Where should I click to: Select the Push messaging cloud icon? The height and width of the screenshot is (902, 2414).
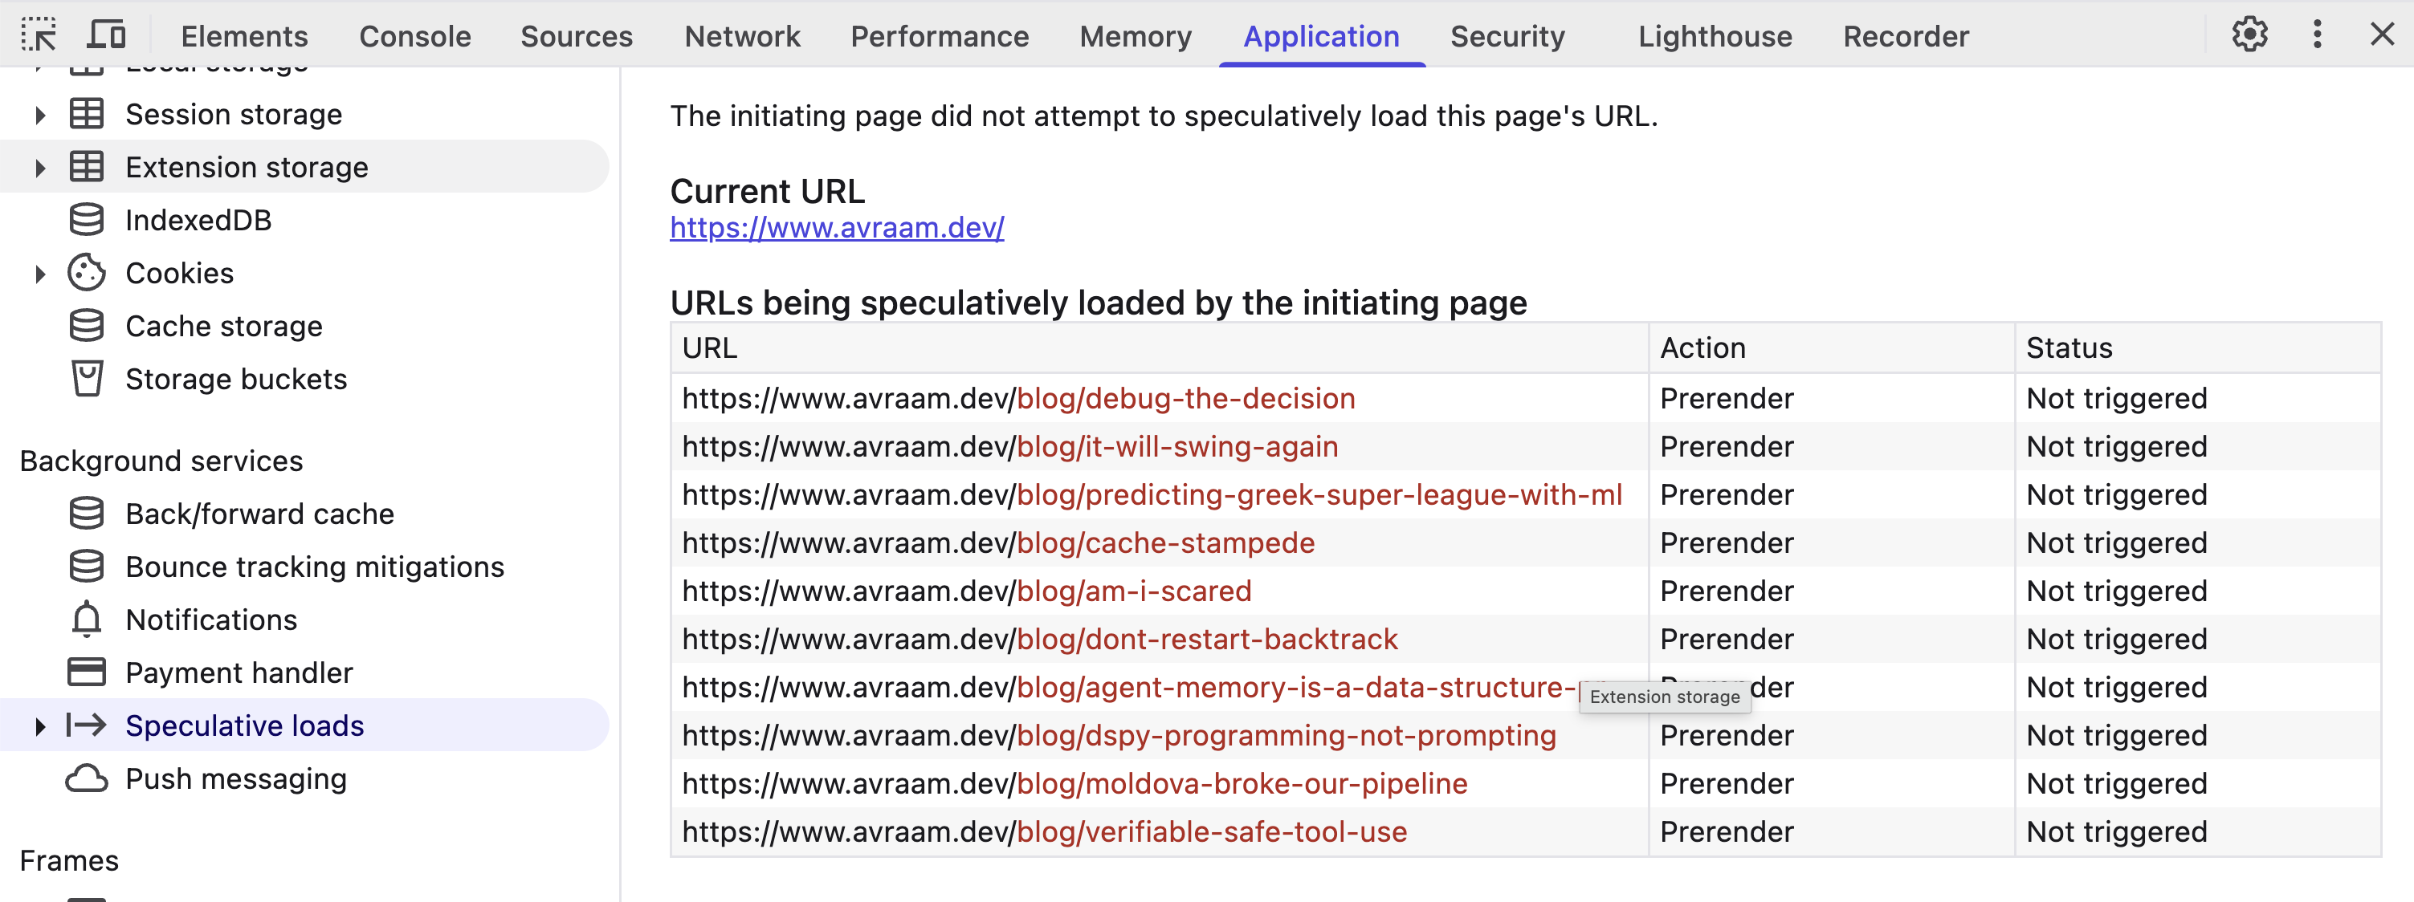(x=88, y=778)
